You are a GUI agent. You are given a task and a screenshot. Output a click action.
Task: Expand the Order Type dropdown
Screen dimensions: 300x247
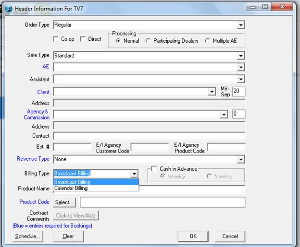point(241,25)
